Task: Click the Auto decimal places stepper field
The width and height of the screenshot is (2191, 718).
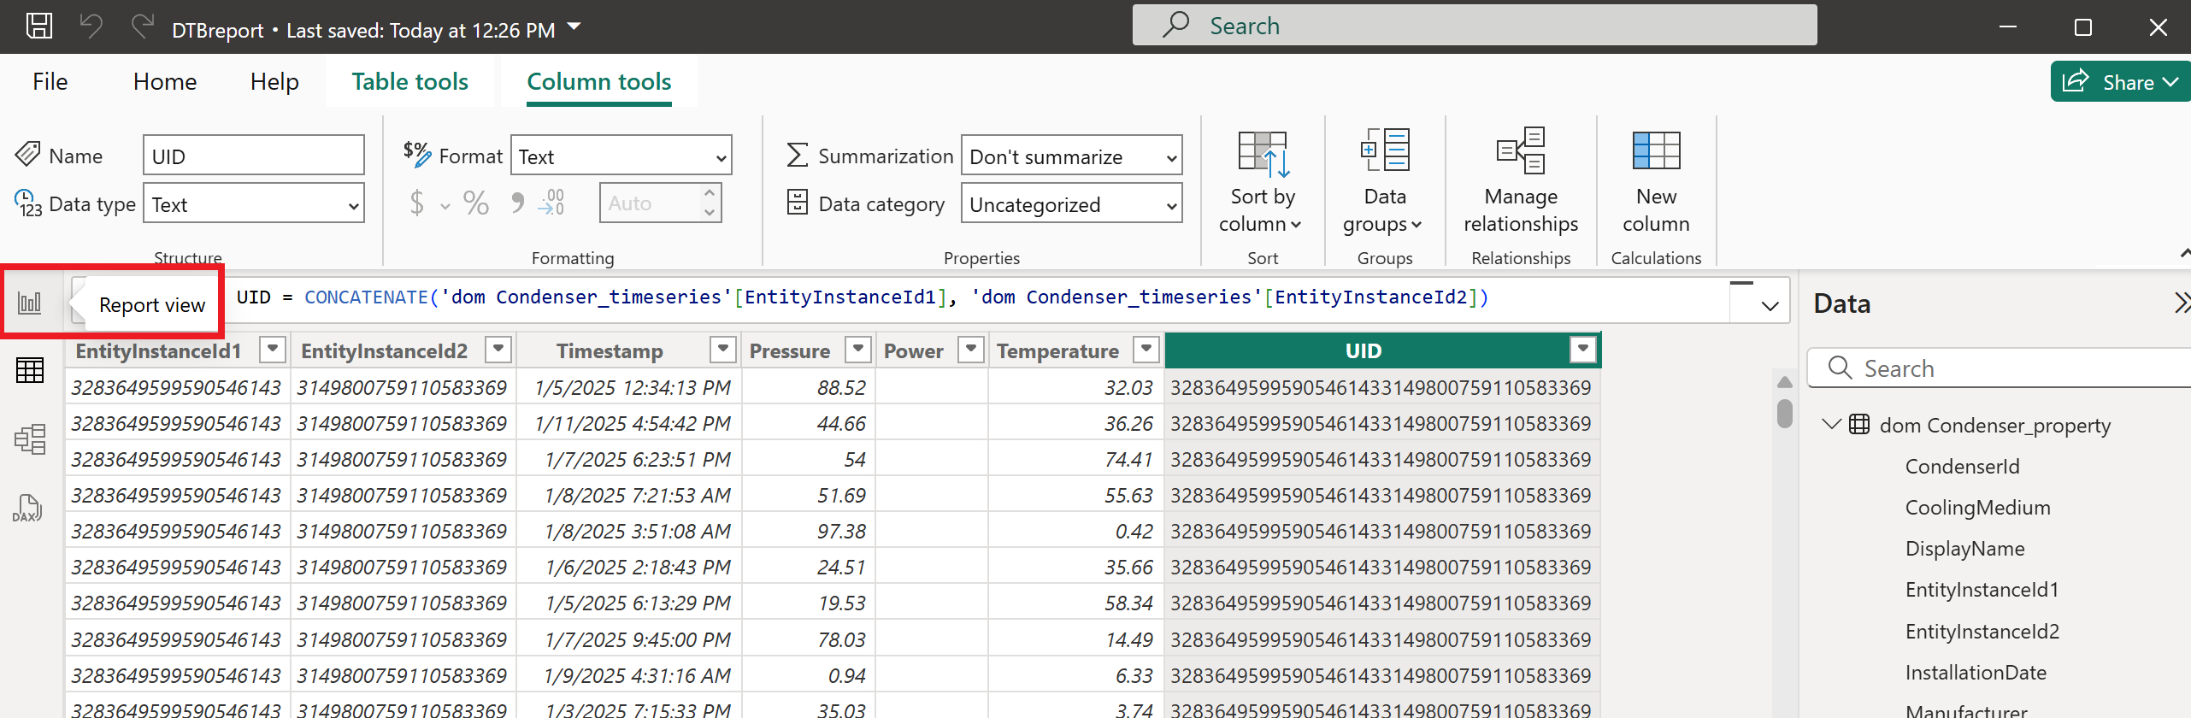Action: click(660, 203)
